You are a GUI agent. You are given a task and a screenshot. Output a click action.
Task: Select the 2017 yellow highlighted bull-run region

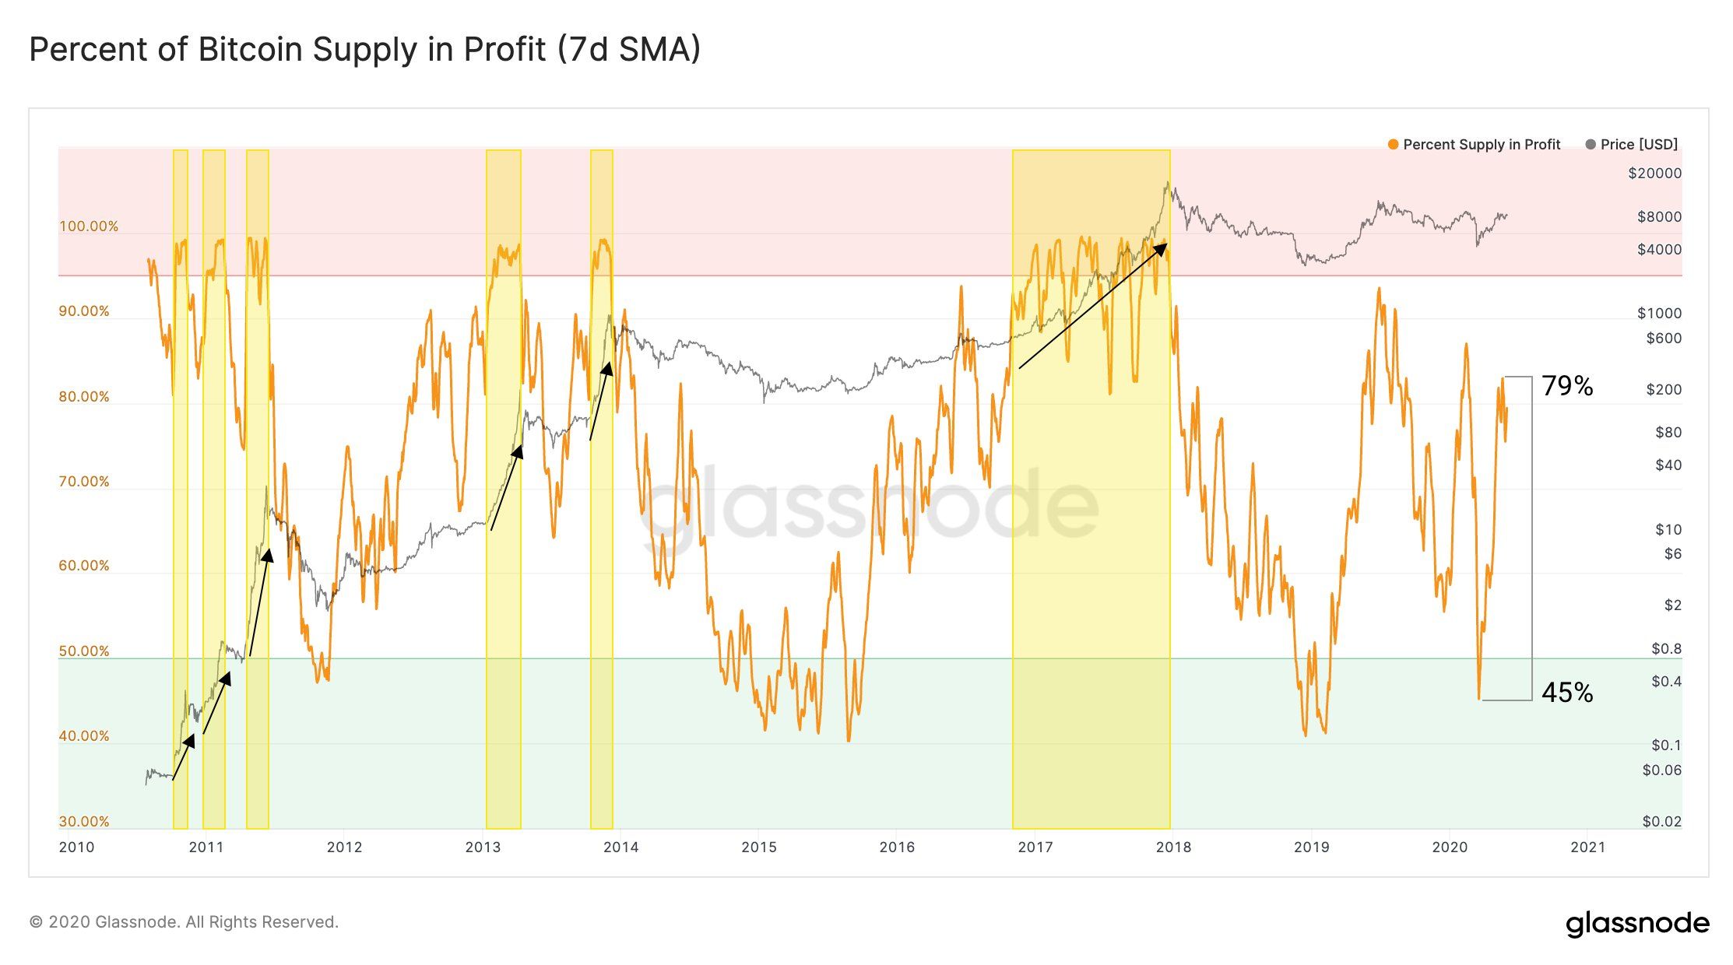coord(1091,489)
